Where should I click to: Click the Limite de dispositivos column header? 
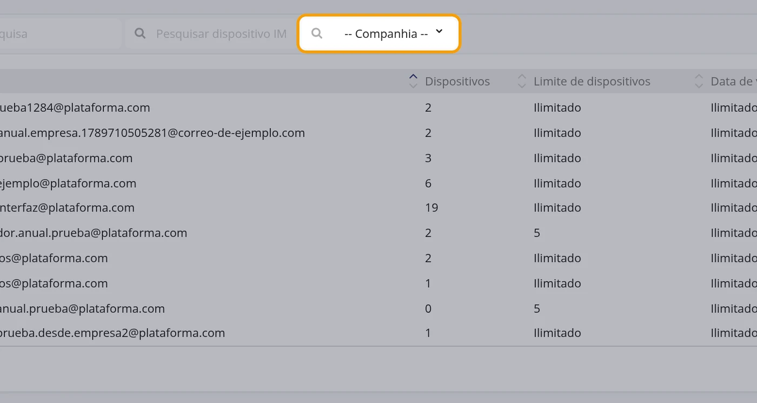[592, 82]
